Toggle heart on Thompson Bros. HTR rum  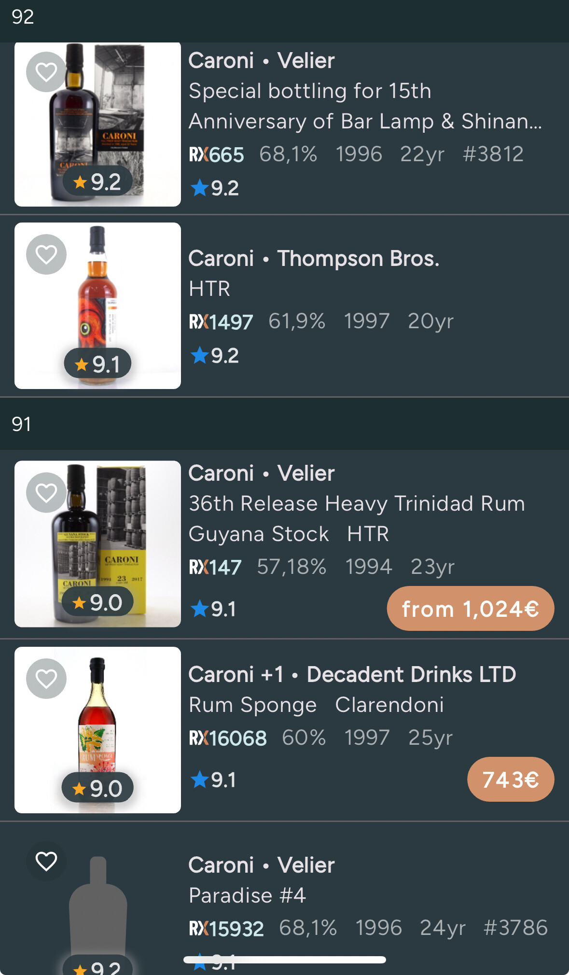click(x=46, y=254)
